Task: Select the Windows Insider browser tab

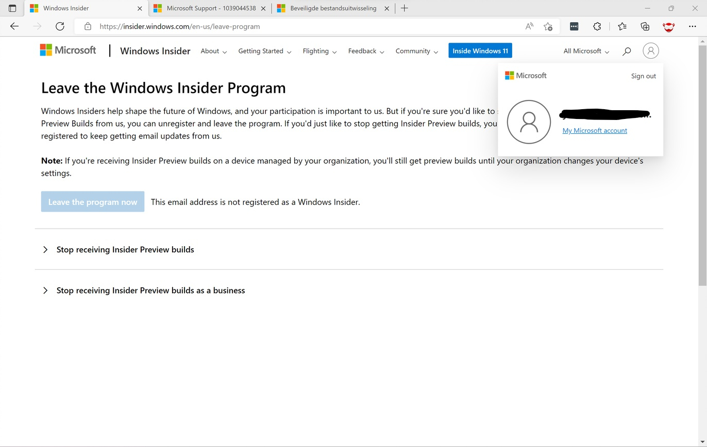Action: coord(87,8)
